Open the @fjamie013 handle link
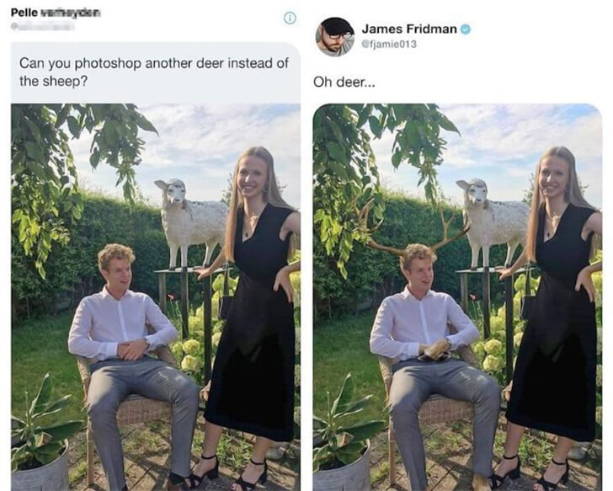The image size is (613, 491). pyautogui.click(x=389, y=44)
